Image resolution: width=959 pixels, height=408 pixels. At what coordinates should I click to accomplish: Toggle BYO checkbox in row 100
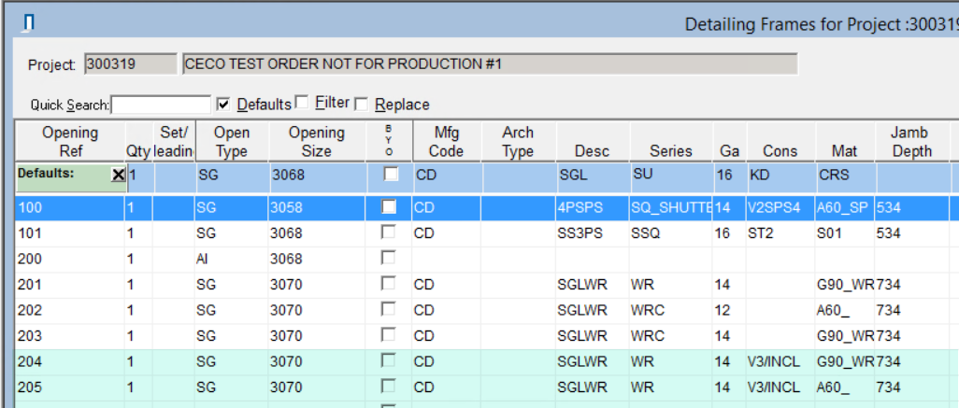coord(391,207)
